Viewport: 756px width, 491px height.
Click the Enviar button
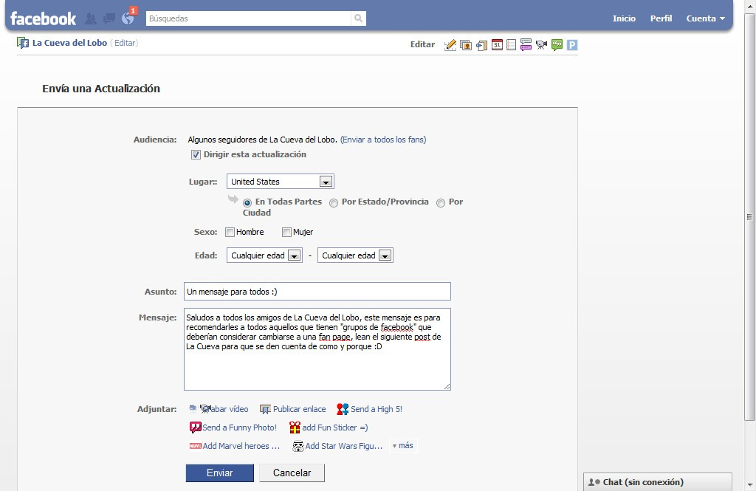click(x=220, y=473)
